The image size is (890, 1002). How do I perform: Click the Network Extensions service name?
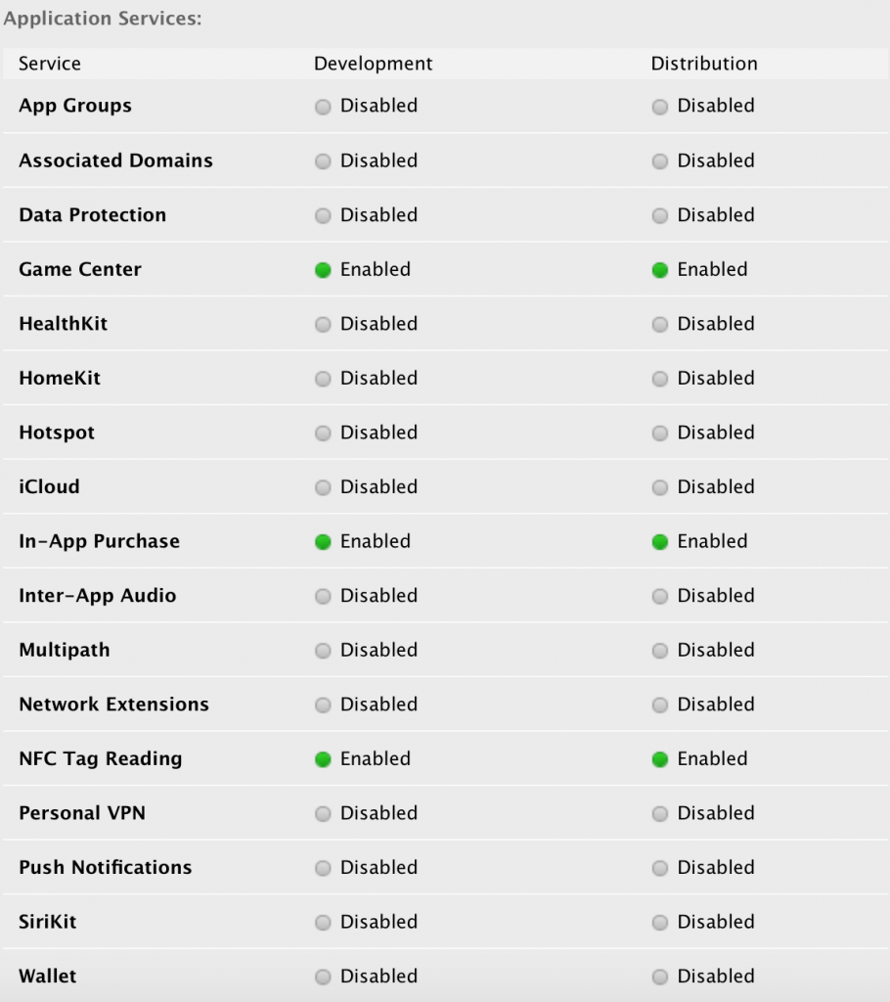113,705
